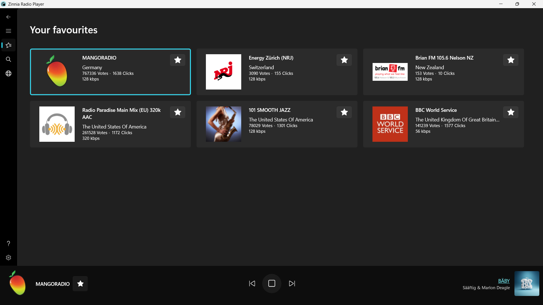
Task: Unfavourite MANGORADIO card with its star
Action: coord(178,60)
